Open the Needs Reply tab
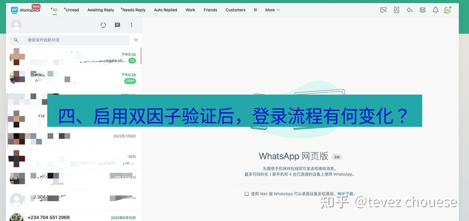The width and height of the screenshot is (469, 221). [133, 10]
